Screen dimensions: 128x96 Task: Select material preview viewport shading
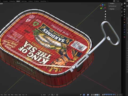(x=97, y=95)
